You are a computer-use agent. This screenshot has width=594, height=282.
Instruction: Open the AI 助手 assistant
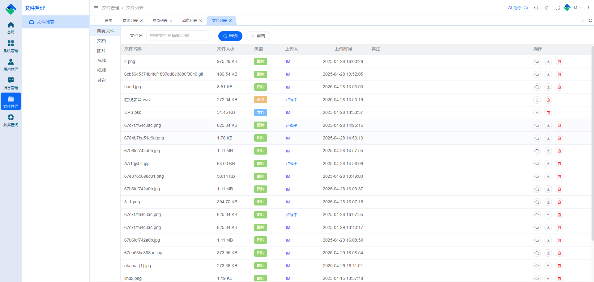(518, 8)
